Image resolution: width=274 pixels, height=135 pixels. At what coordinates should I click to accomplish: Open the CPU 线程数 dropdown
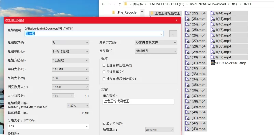(x=63, y=96)
